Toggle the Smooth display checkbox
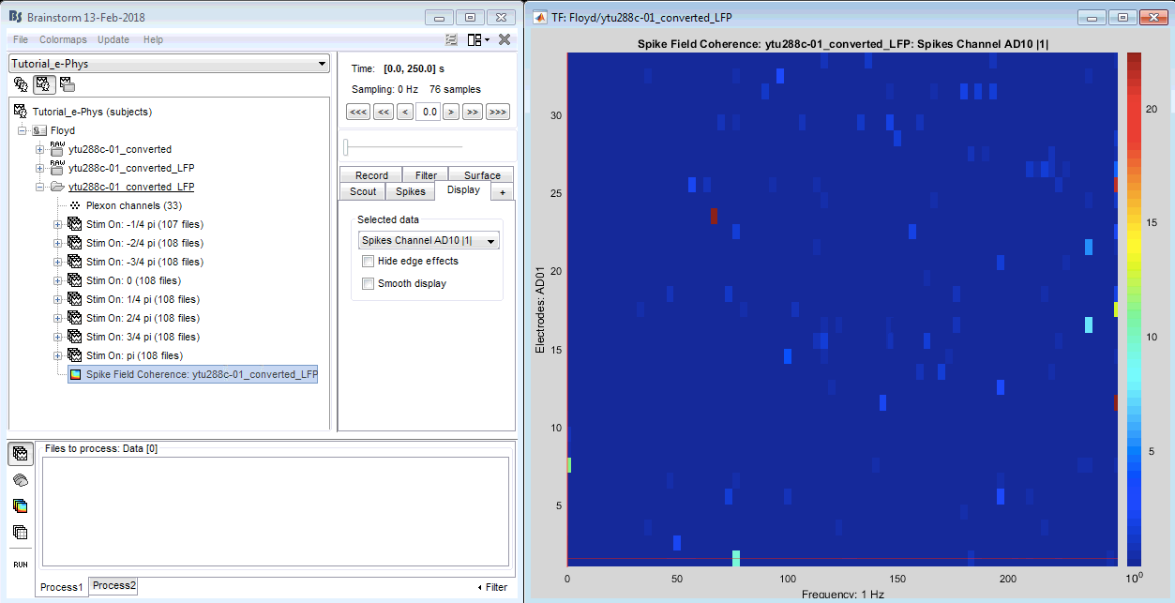1175x603 pixels. (369, 283)
